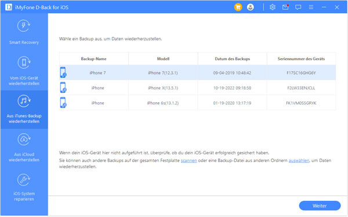Image resolution: width=348 pixels, height=217 pixels.
Task: Minimize the D-Back window
Action: [x=324, y=8]
